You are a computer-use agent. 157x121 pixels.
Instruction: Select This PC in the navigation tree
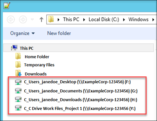78,48
